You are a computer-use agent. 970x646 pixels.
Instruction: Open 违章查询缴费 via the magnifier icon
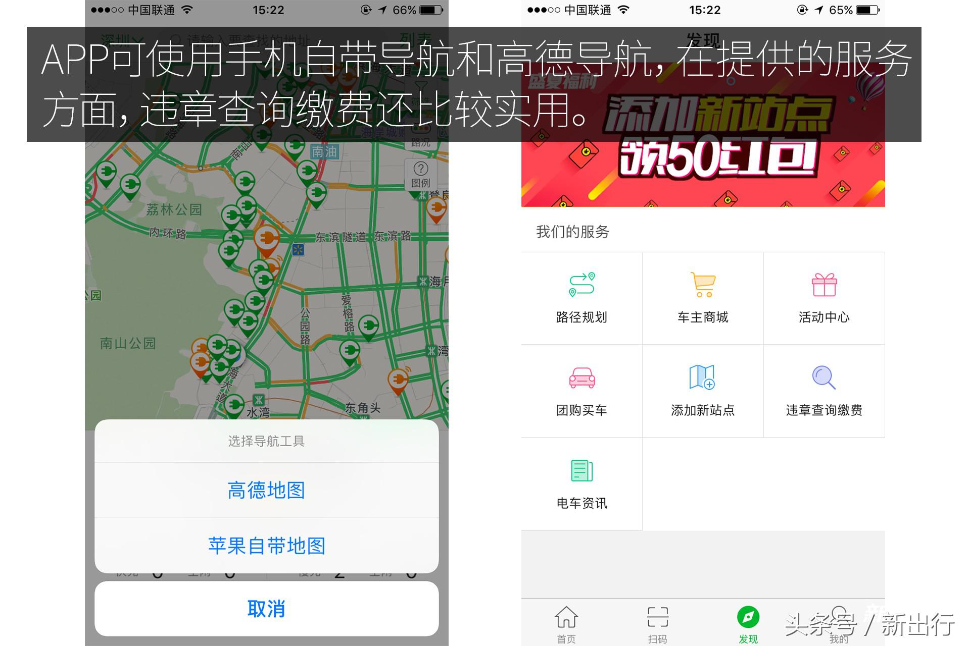[823, 378]
